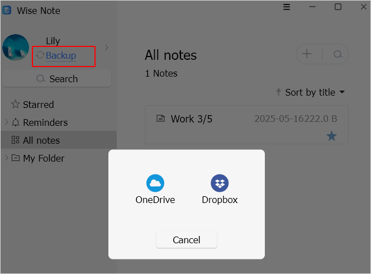Click the Backup link
The image size is (371, 274).
(x=61, y=55)
